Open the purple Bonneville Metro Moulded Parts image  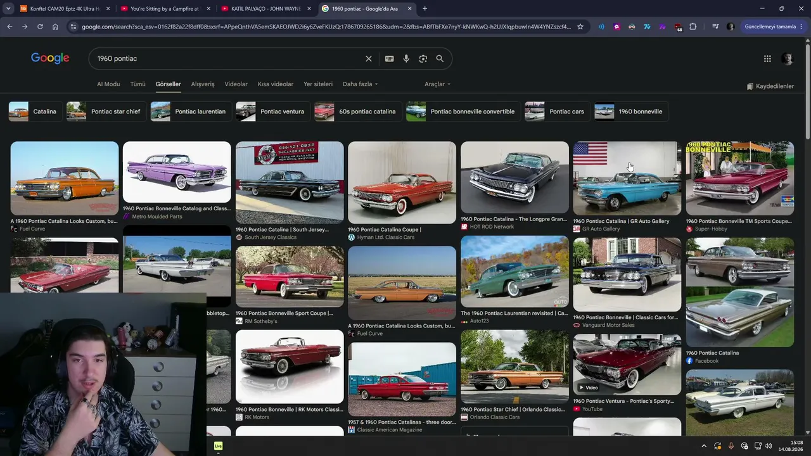(x=177, y=172)
